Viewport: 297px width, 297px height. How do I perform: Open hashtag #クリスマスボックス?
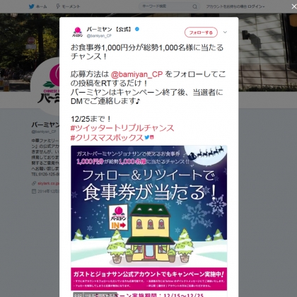107,138
